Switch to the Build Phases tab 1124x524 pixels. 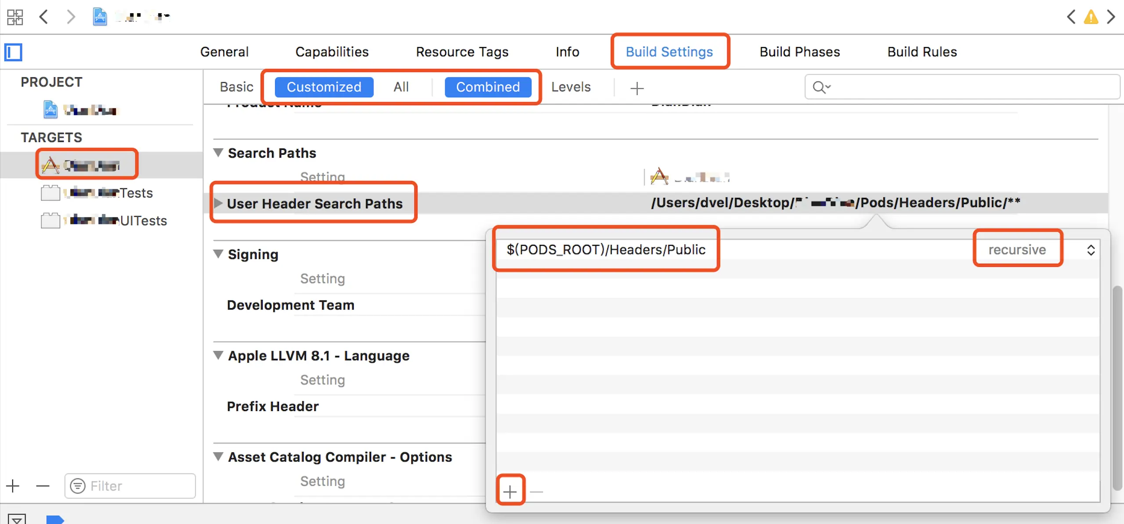(799, 51)
